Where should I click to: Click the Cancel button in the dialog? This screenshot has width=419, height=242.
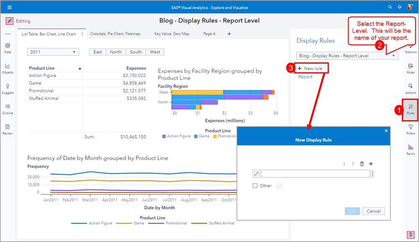[374, 211]
